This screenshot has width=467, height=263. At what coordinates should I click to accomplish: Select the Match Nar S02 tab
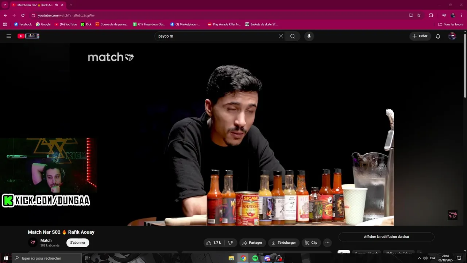point(35,5)
